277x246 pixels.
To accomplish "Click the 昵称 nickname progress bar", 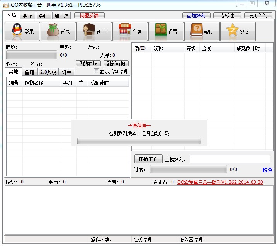I will coord(32,55).
